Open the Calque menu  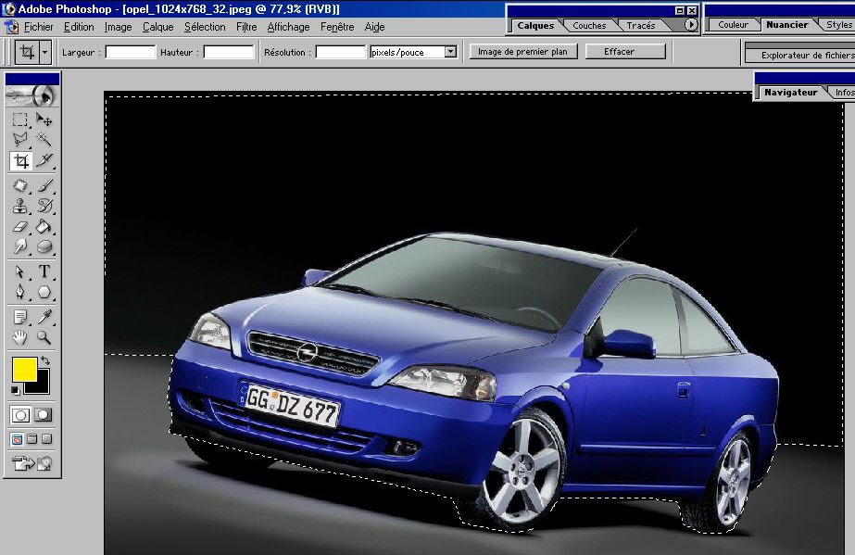pos(158,27)
